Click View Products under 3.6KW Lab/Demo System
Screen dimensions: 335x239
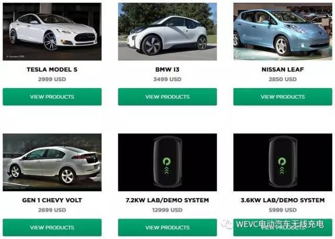[283, 227]
